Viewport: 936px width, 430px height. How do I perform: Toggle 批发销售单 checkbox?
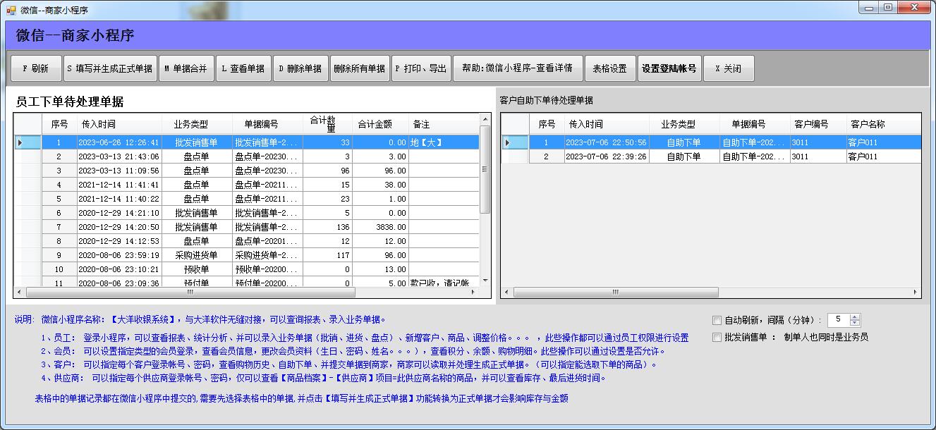click(717, 337)
